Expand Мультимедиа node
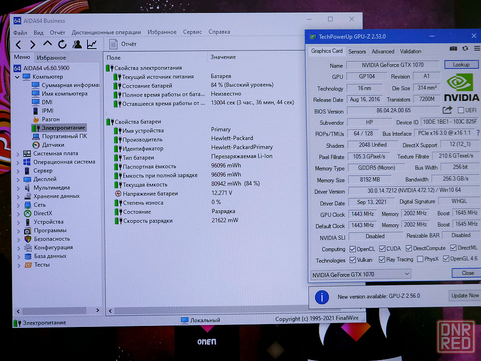Screen dimensions: 481x361 (x=18, y=188)
